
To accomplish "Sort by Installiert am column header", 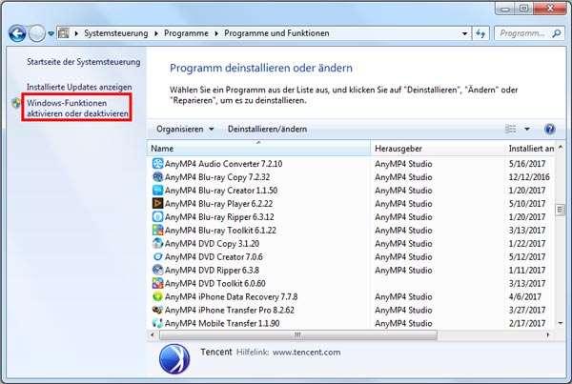I will 531,149.
